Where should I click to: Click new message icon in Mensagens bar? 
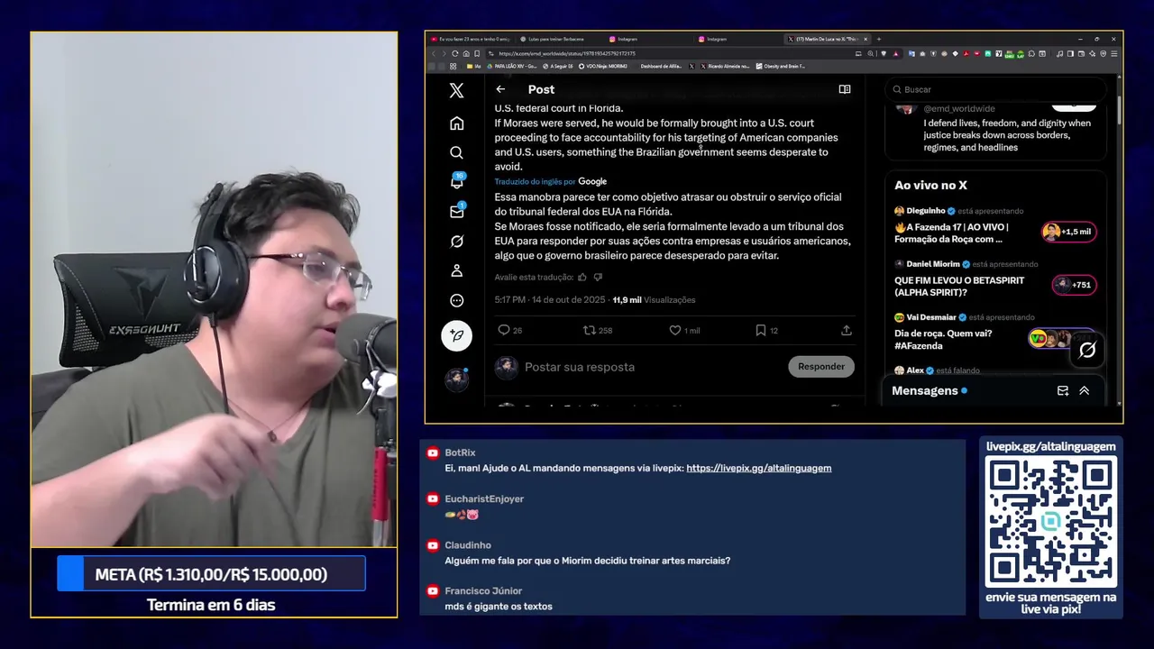click(x=1063, y=390)
